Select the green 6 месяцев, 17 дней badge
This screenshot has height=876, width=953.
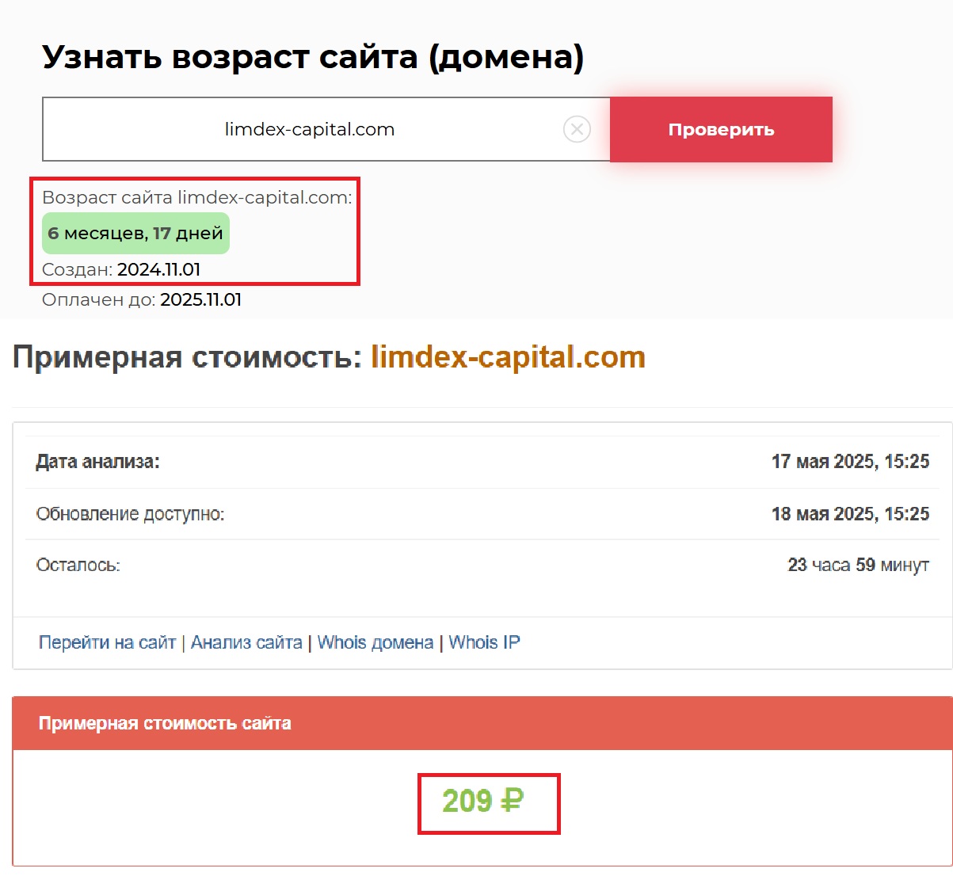pos(135,234)
